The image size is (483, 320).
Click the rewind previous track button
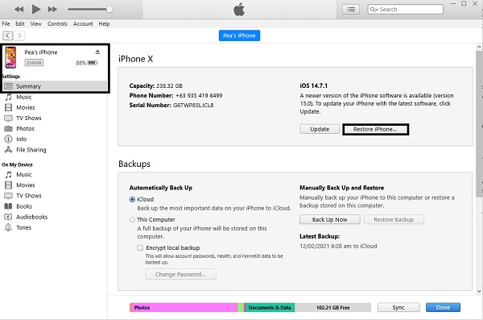click(19, 9)
